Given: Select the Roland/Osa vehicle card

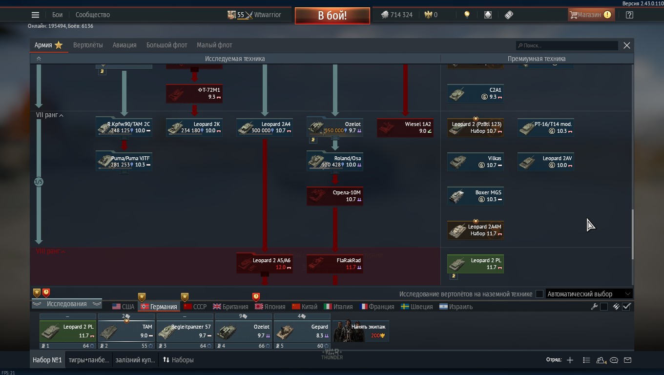Looking at the screenshot, I should [335, 162].
